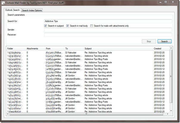Sort results by the Folder column header
This screenshot has width=180, height=123.
[x=16, y=48]
